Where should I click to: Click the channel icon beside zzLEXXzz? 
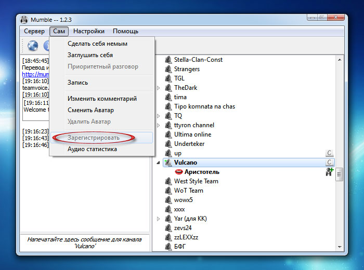click(x=168, y=237)
